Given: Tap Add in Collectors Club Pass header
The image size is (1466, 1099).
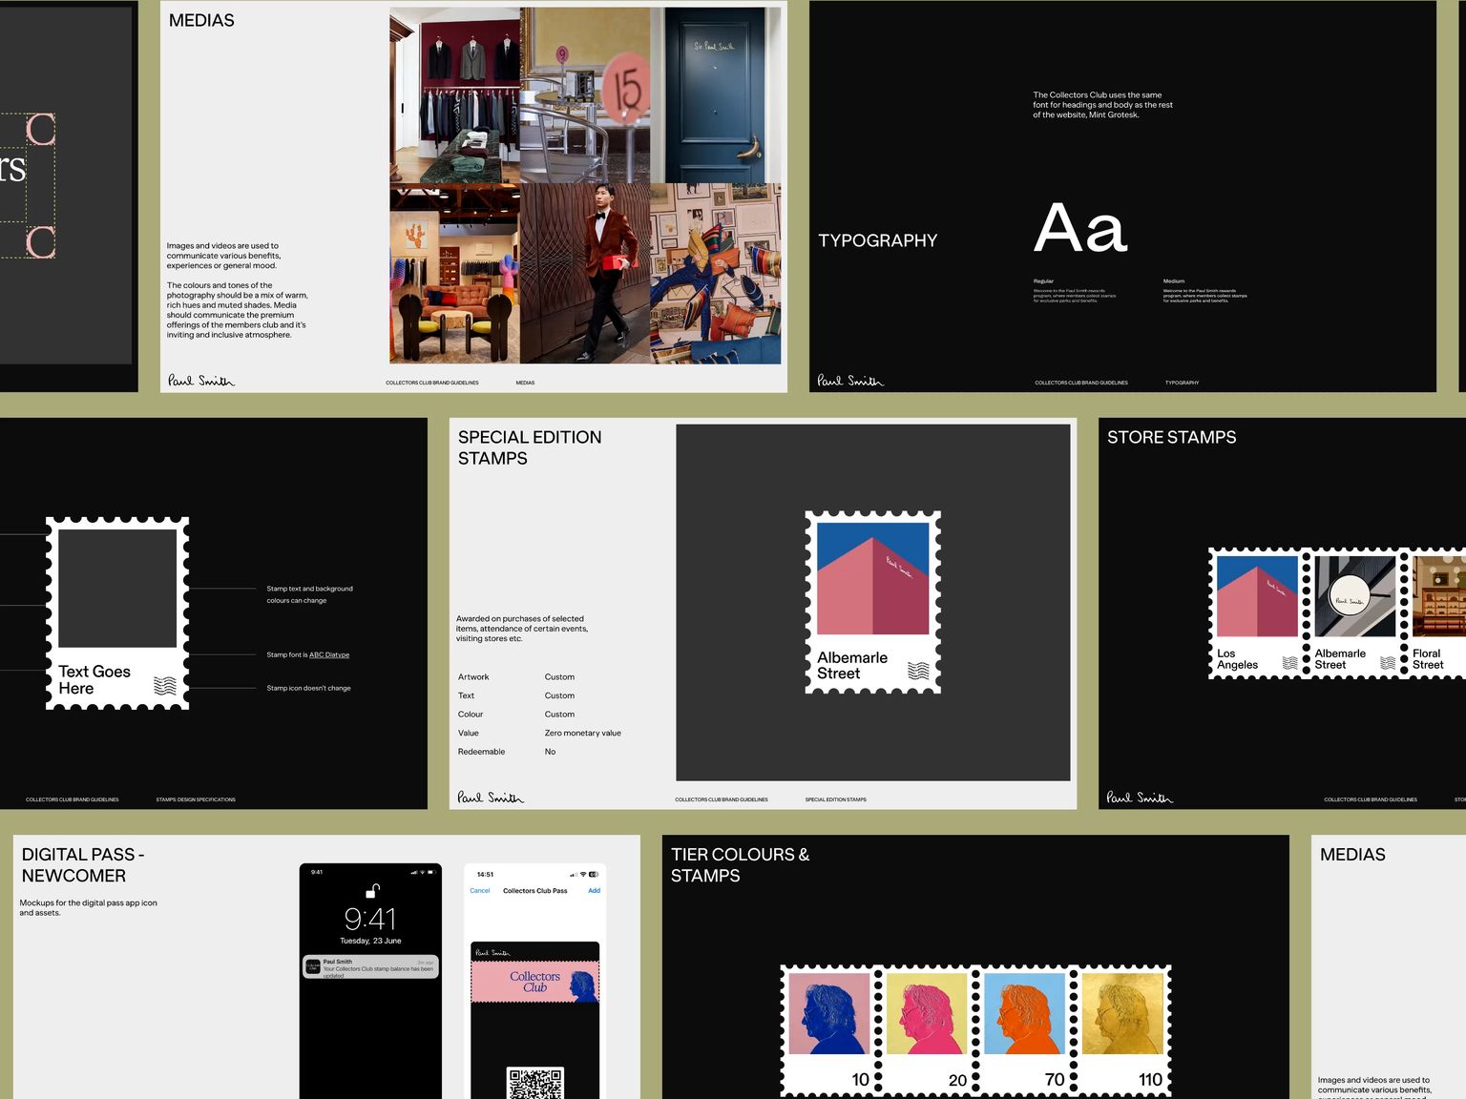Looking at the screenshot, I should coord(594,891).
